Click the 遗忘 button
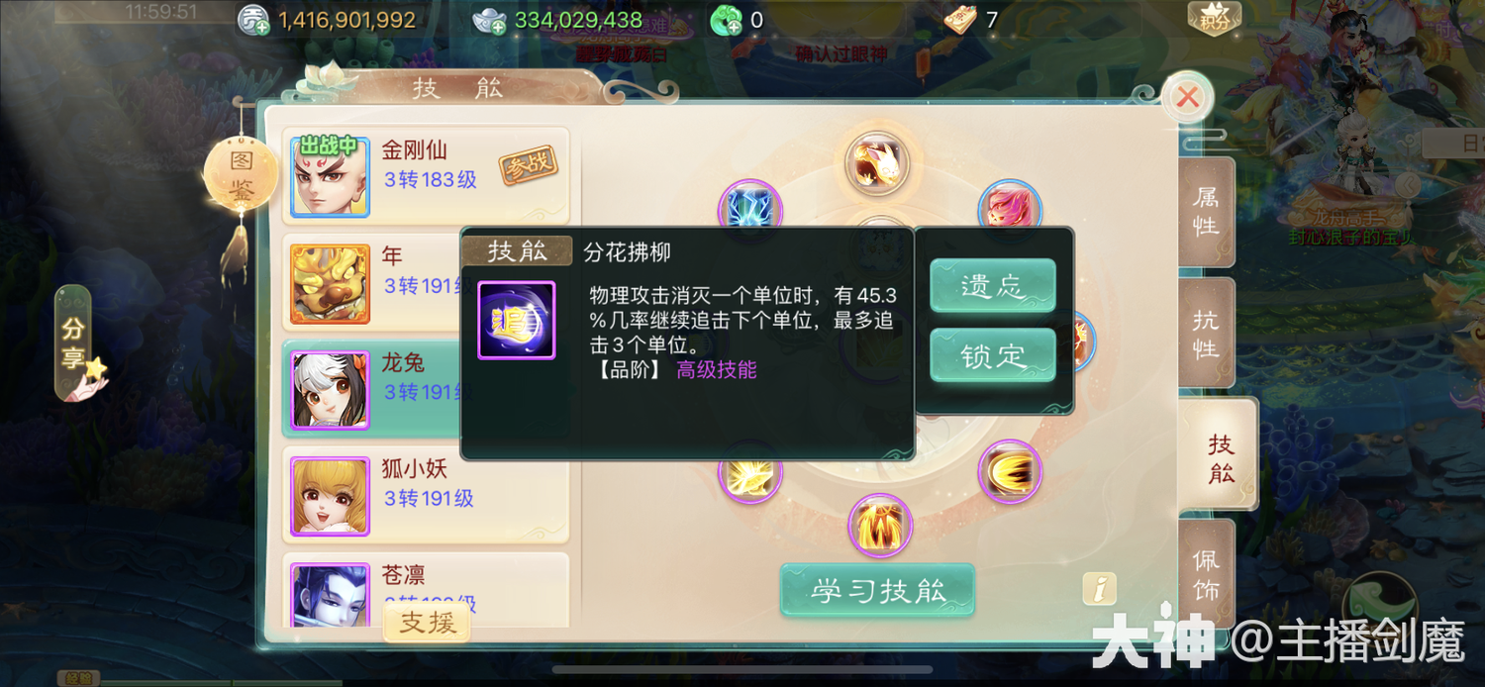Screen dimensions: 1485x687 pyautogui.click(x=993, y=286)
